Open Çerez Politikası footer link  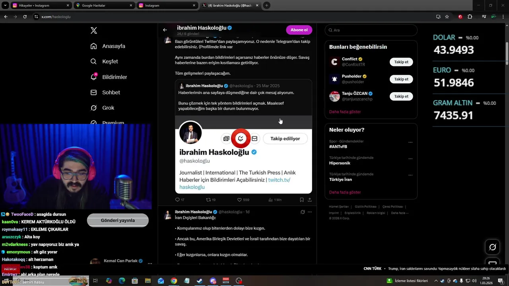(392, 207)
